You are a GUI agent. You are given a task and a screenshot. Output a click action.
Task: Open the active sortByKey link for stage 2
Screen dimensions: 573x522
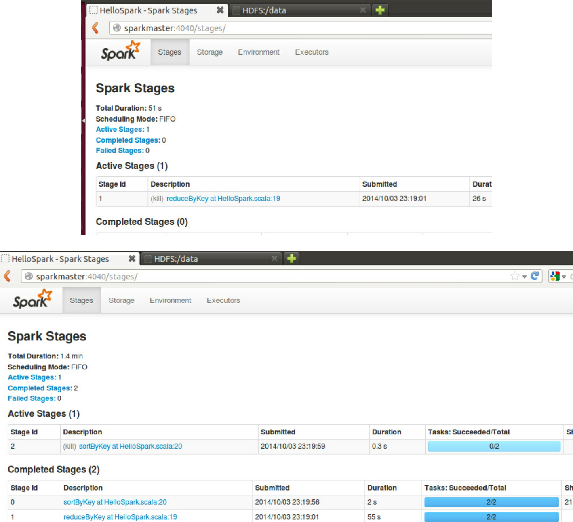131,447
